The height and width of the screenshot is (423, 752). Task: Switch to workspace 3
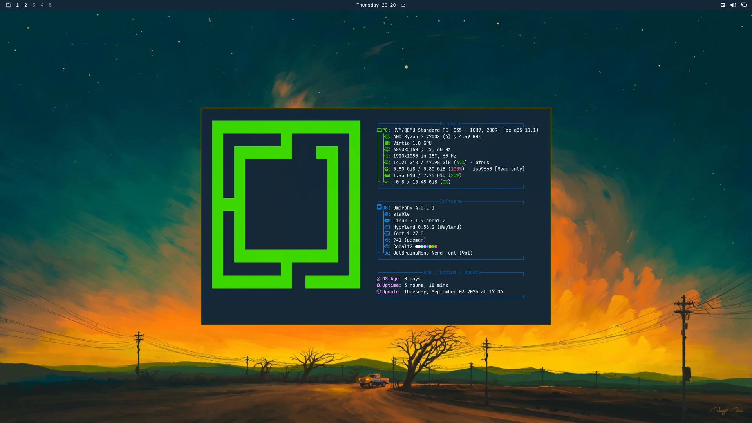[x=34, y=5]
